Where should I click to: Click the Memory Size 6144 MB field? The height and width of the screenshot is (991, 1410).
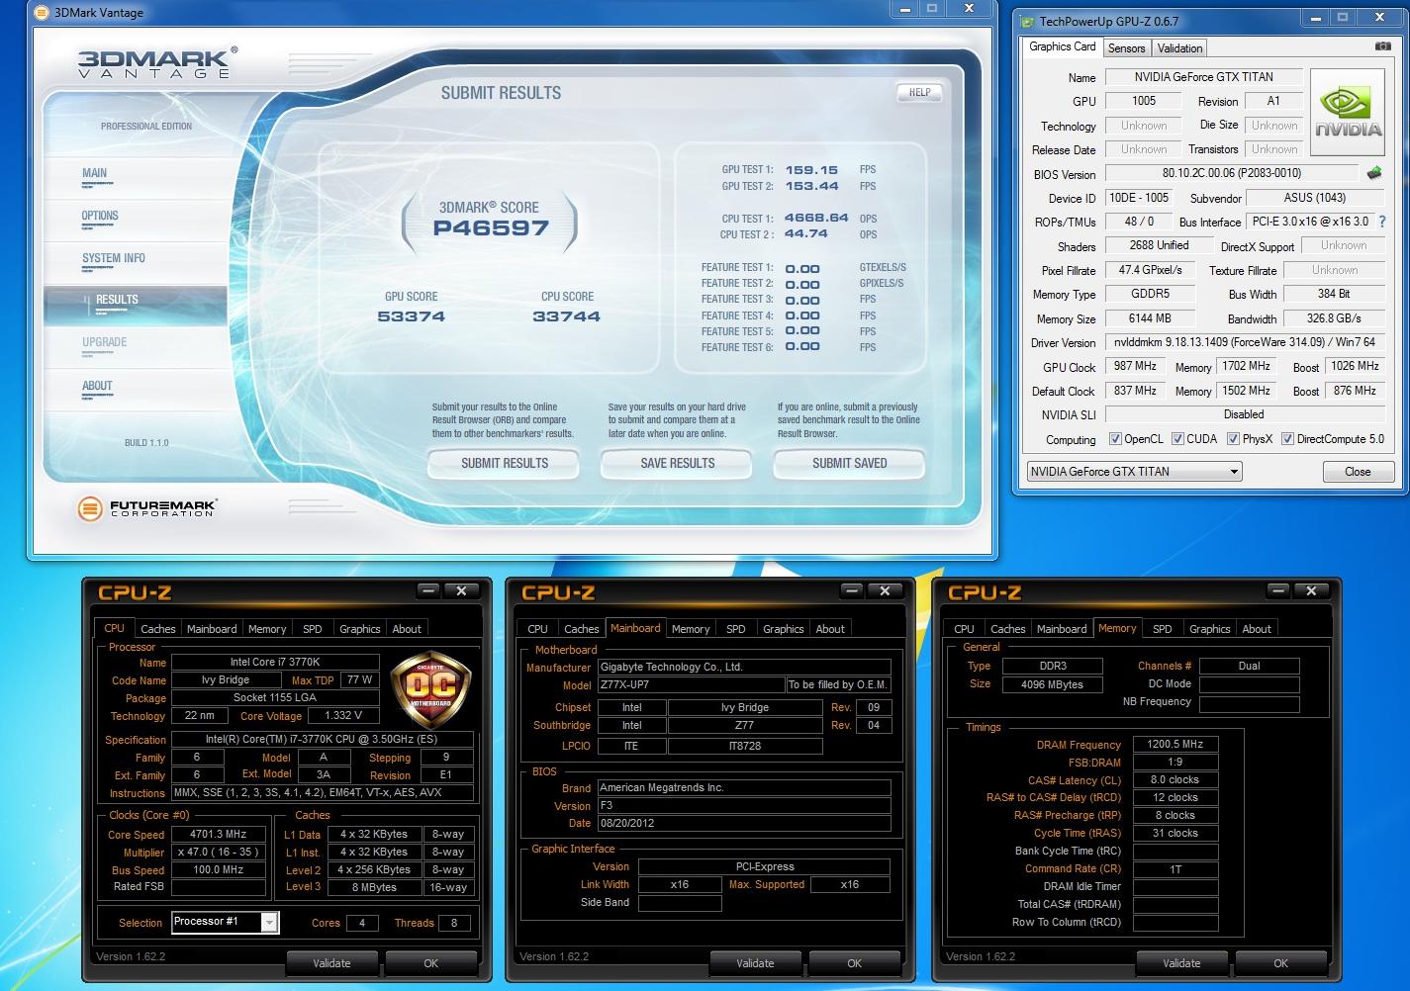coord(1150,318)
